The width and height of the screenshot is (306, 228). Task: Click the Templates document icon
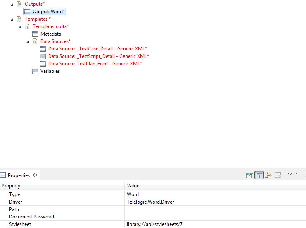(x=19, y=19)
